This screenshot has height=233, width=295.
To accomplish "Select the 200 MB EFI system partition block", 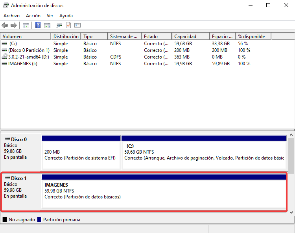I will 81,154.
